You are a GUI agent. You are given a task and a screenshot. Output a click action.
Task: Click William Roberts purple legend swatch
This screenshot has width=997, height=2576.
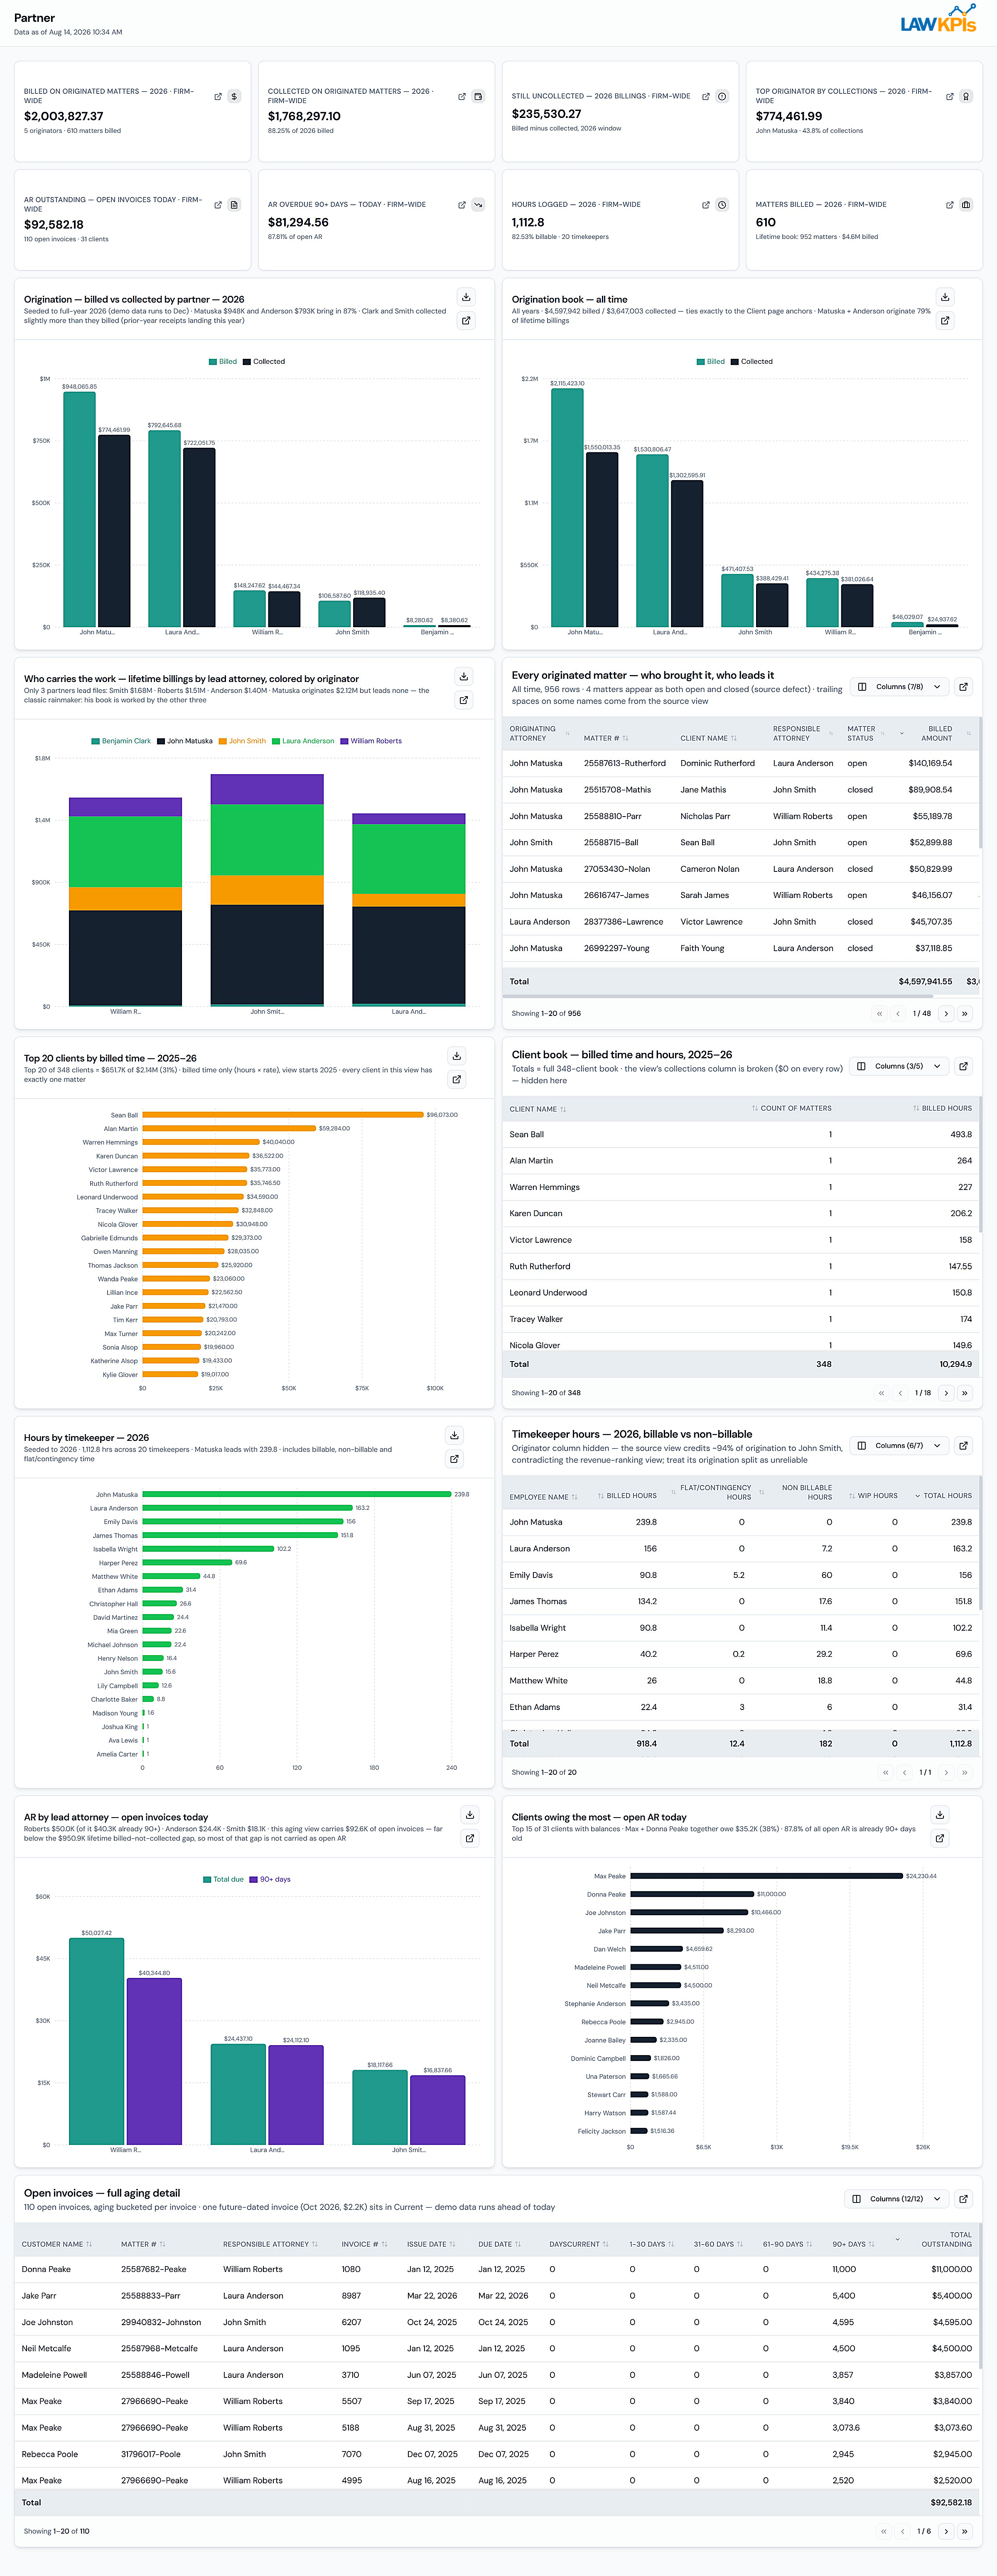tap(344, 741)
